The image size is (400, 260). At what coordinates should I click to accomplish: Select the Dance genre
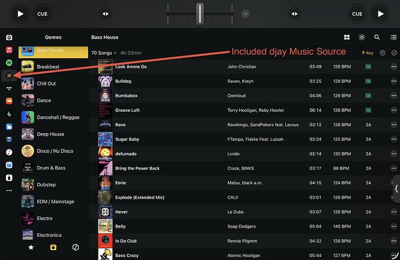pyautogui.click(x=53, y=100)
